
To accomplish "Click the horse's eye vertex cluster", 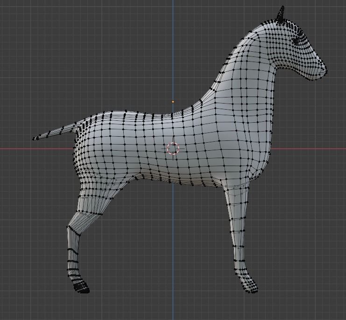I will pos(296,41).
